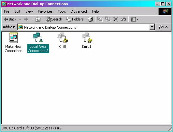Open the Advanced menu

point(79,11)
